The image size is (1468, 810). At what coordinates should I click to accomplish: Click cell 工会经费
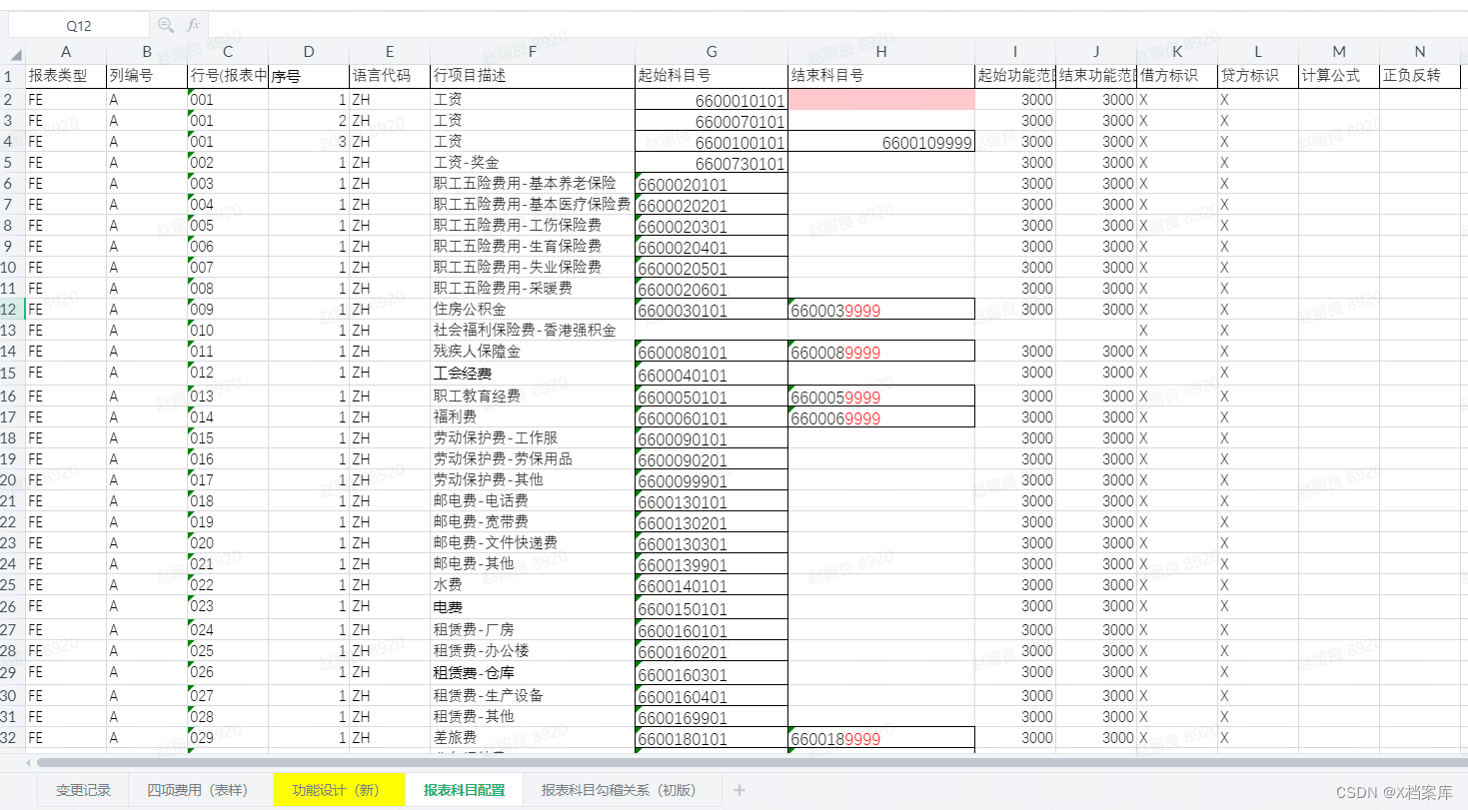coord(533,373)
